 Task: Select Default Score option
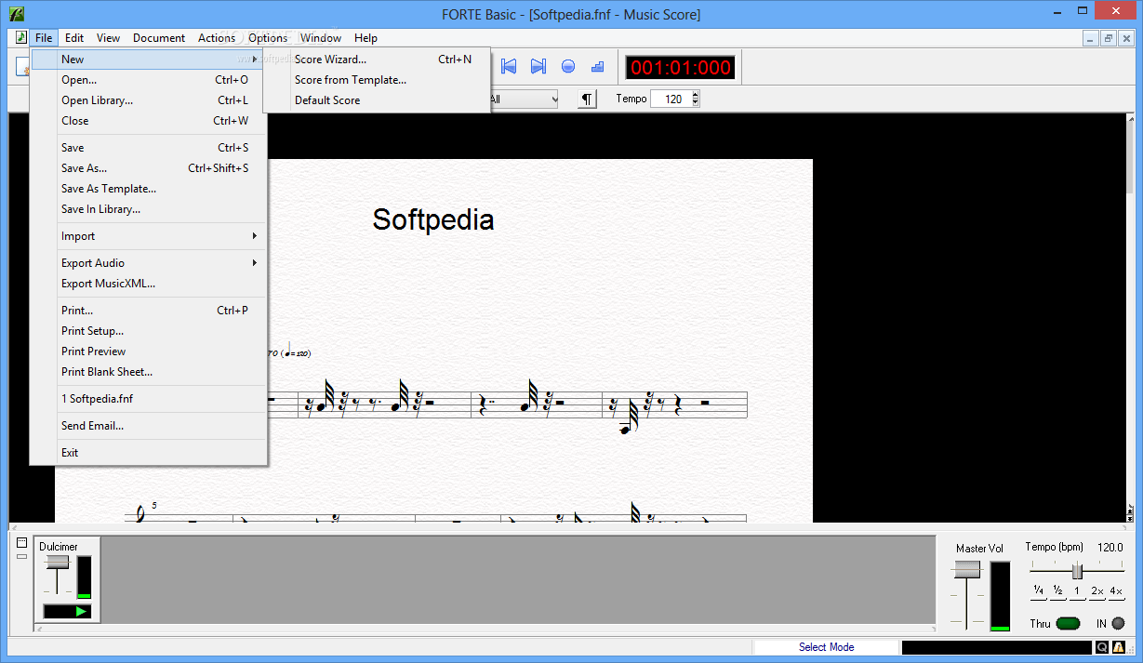377,100
